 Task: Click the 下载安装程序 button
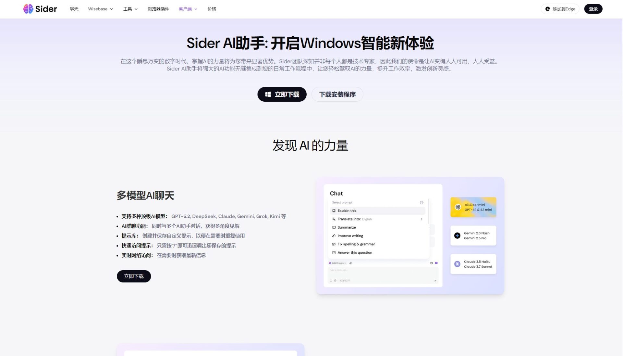[337, 94]
